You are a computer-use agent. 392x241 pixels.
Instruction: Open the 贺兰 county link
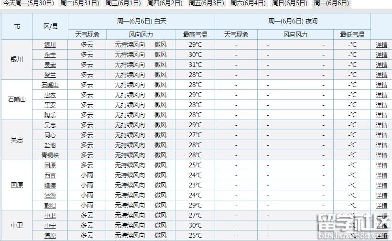click(x=50, y=75)
